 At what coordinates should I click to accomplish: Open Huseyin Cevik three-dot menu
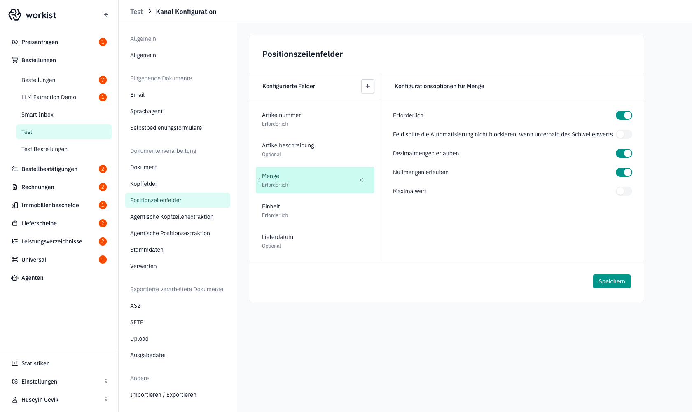(x=106, y=400)
